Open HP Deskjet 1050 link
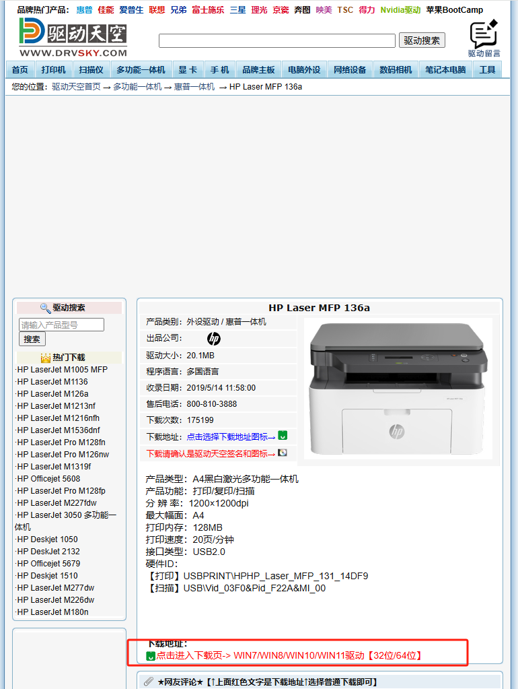 (47, 539)
